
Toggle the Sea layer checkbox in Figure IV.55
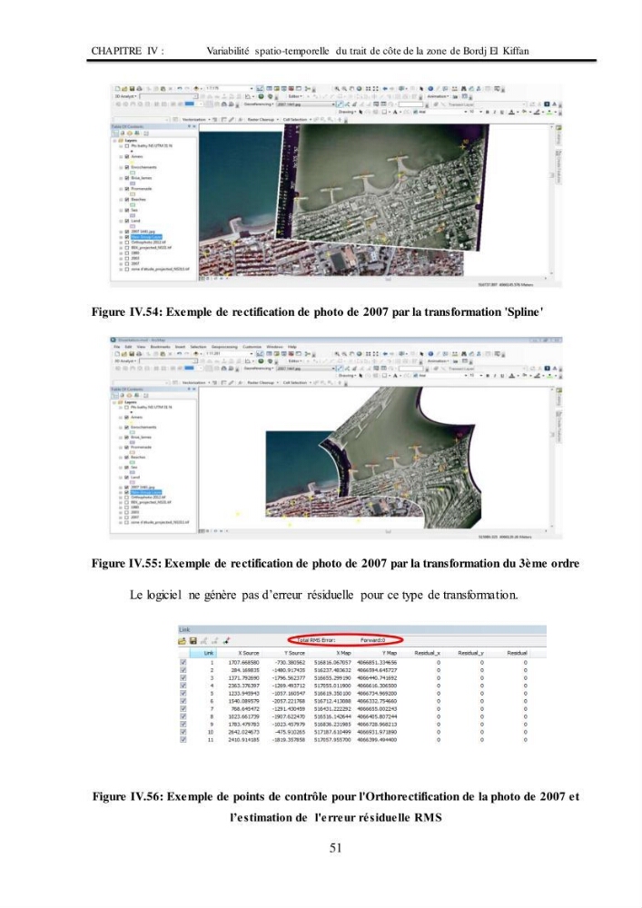(x=127, y=468)
